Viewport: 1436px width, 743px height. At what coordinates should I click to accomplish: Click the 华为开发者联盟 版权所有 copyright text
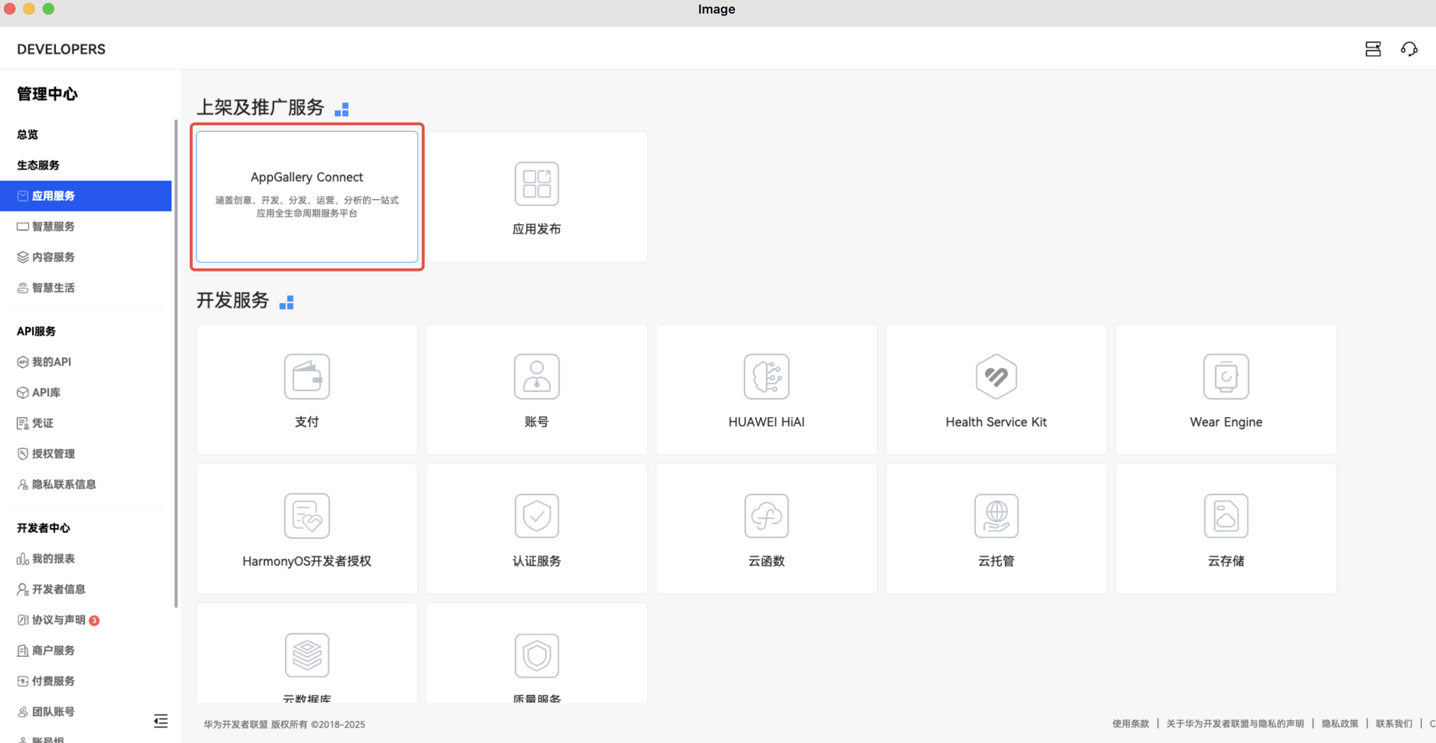(284, 724)
